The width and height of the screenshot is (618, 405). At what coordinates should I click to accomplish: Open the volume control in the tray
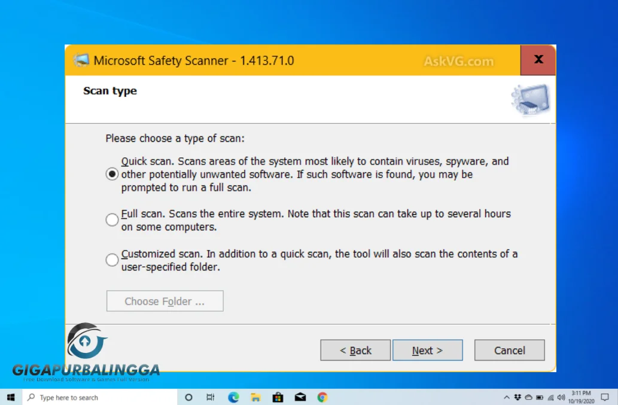click(561, 397)
